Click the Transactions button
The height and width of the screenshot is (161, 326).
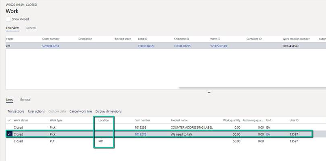pos(16,111)
